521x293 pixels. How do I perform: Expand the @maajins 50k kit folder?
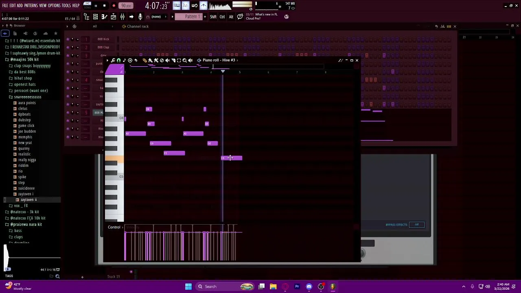[x=24, y=59]
